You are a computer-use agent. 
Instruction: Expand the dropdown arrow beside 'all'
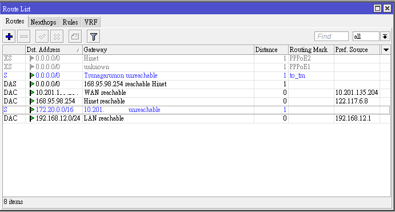[x=385, y=37]
